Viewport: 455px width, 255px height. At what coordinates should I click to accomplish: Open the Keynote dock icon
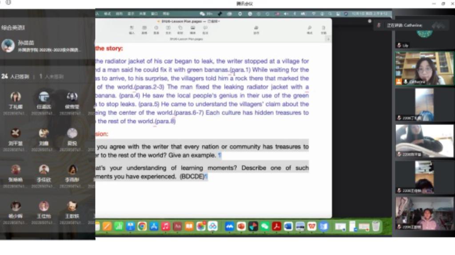pyautogui.click(x=130, y=227)
